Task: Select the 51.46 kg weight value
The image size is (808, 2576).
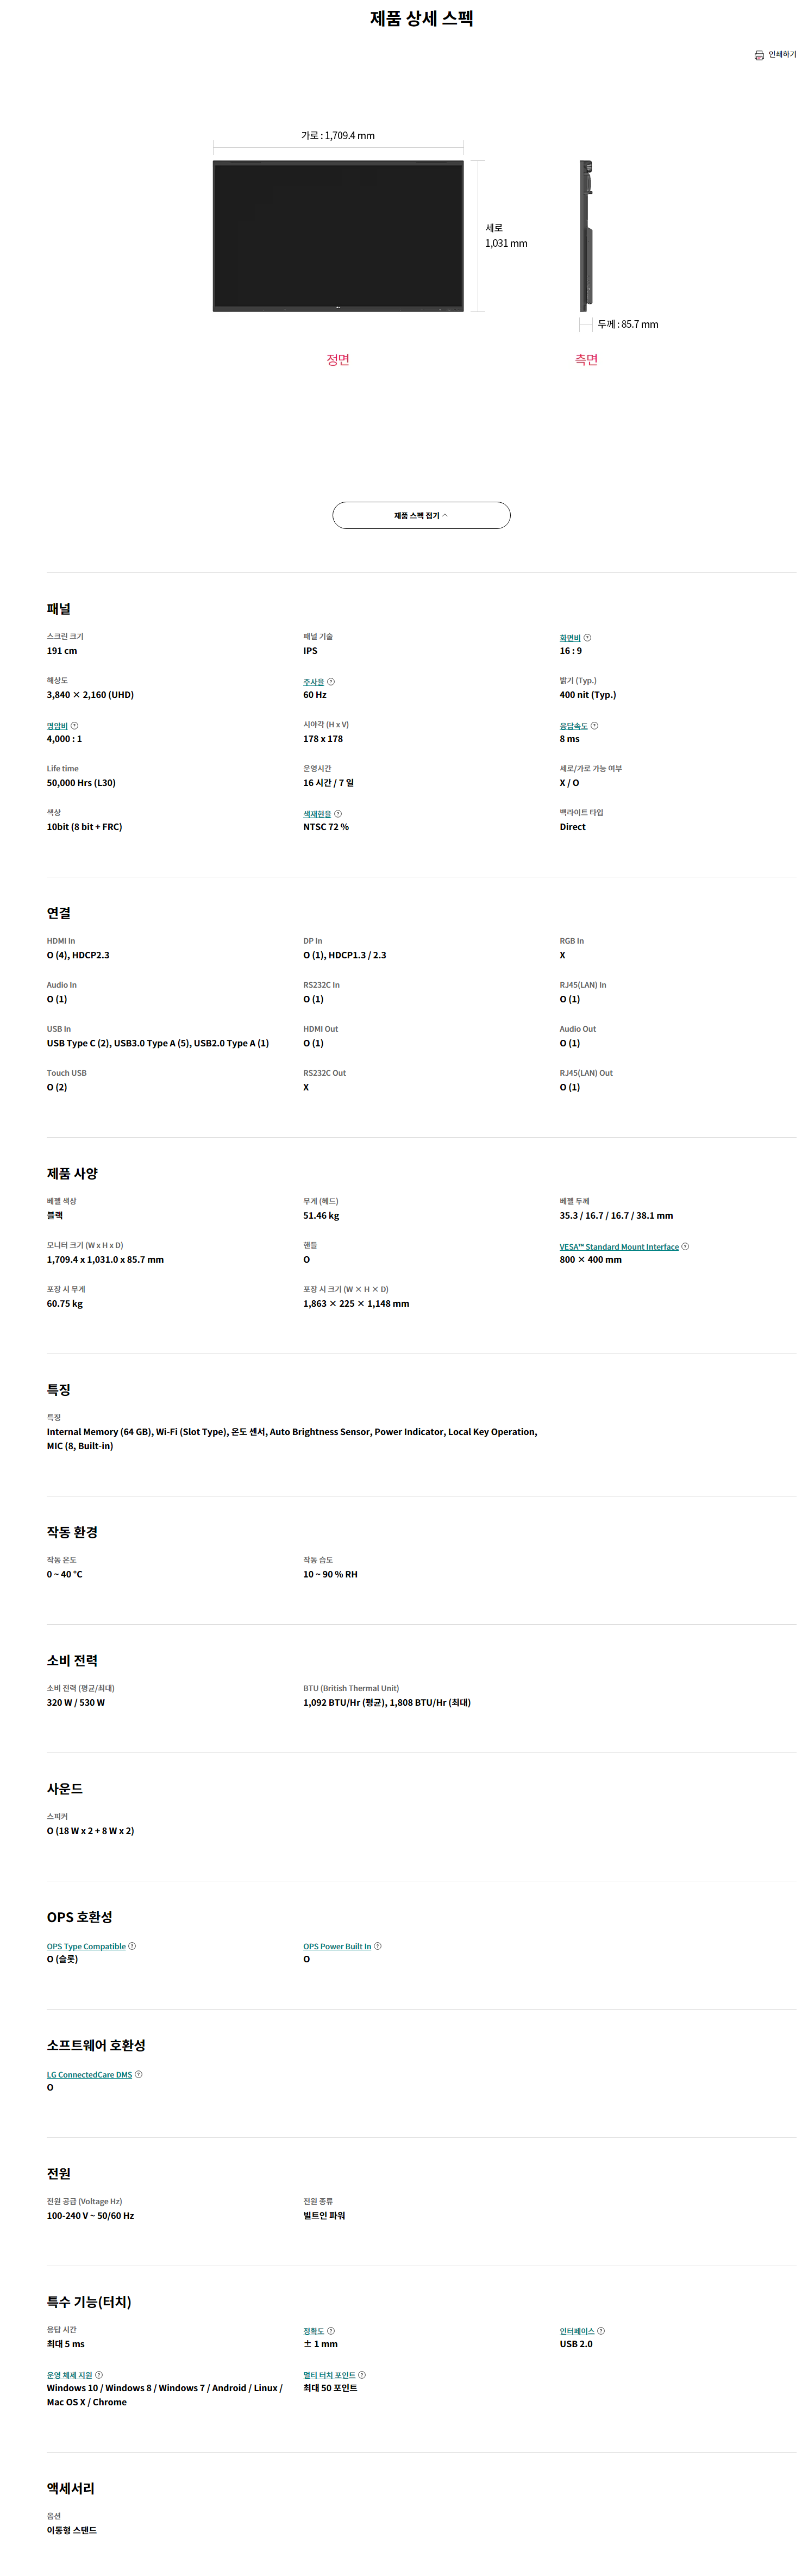Action: [321, 1216]
